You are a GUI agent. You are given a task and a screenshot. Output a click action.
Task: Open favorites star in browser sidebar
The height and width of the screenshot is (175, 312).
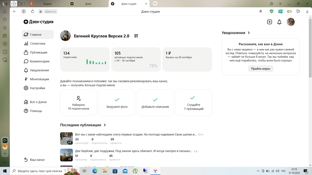pos(5,27)
